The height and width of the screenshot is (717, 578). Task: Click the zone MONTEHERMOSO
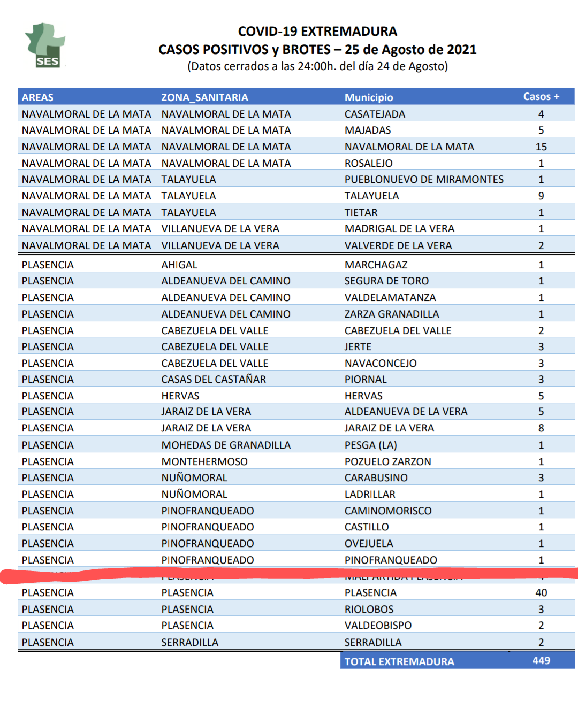pos(204,461)
